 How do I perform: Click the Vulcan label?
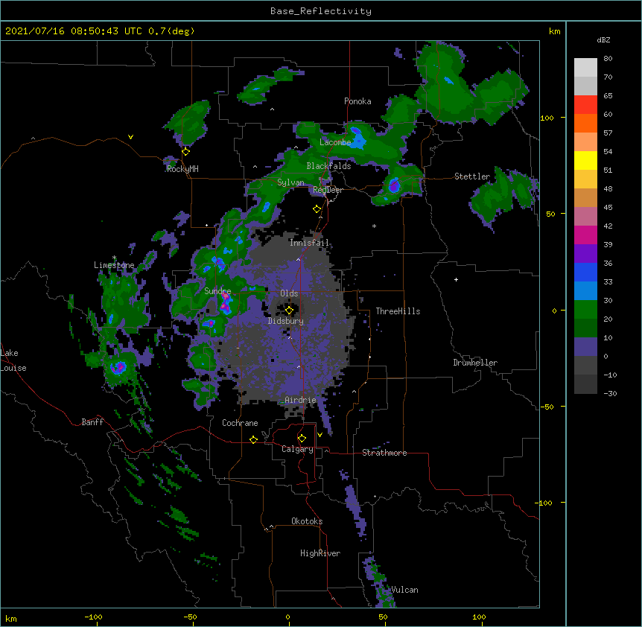[404, 590]
